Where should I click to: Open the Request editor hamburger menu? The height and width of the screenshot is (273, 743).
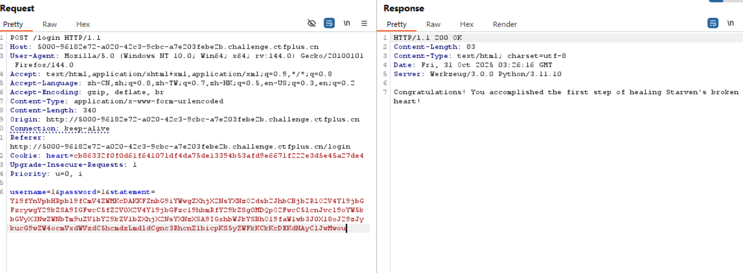click(x=365, y=23)
